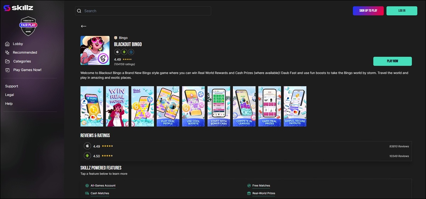Click the blue Samsung store platform icon

click(131, 52)
